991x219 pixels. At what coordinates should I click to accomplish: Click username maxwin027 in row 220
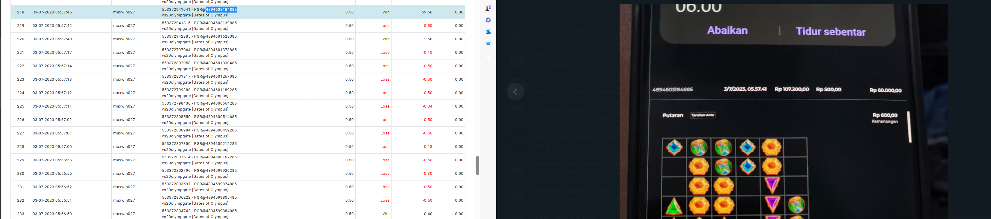coord(124,39)
